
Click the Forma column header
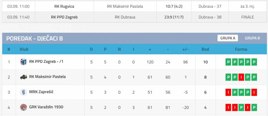[241, 49]
